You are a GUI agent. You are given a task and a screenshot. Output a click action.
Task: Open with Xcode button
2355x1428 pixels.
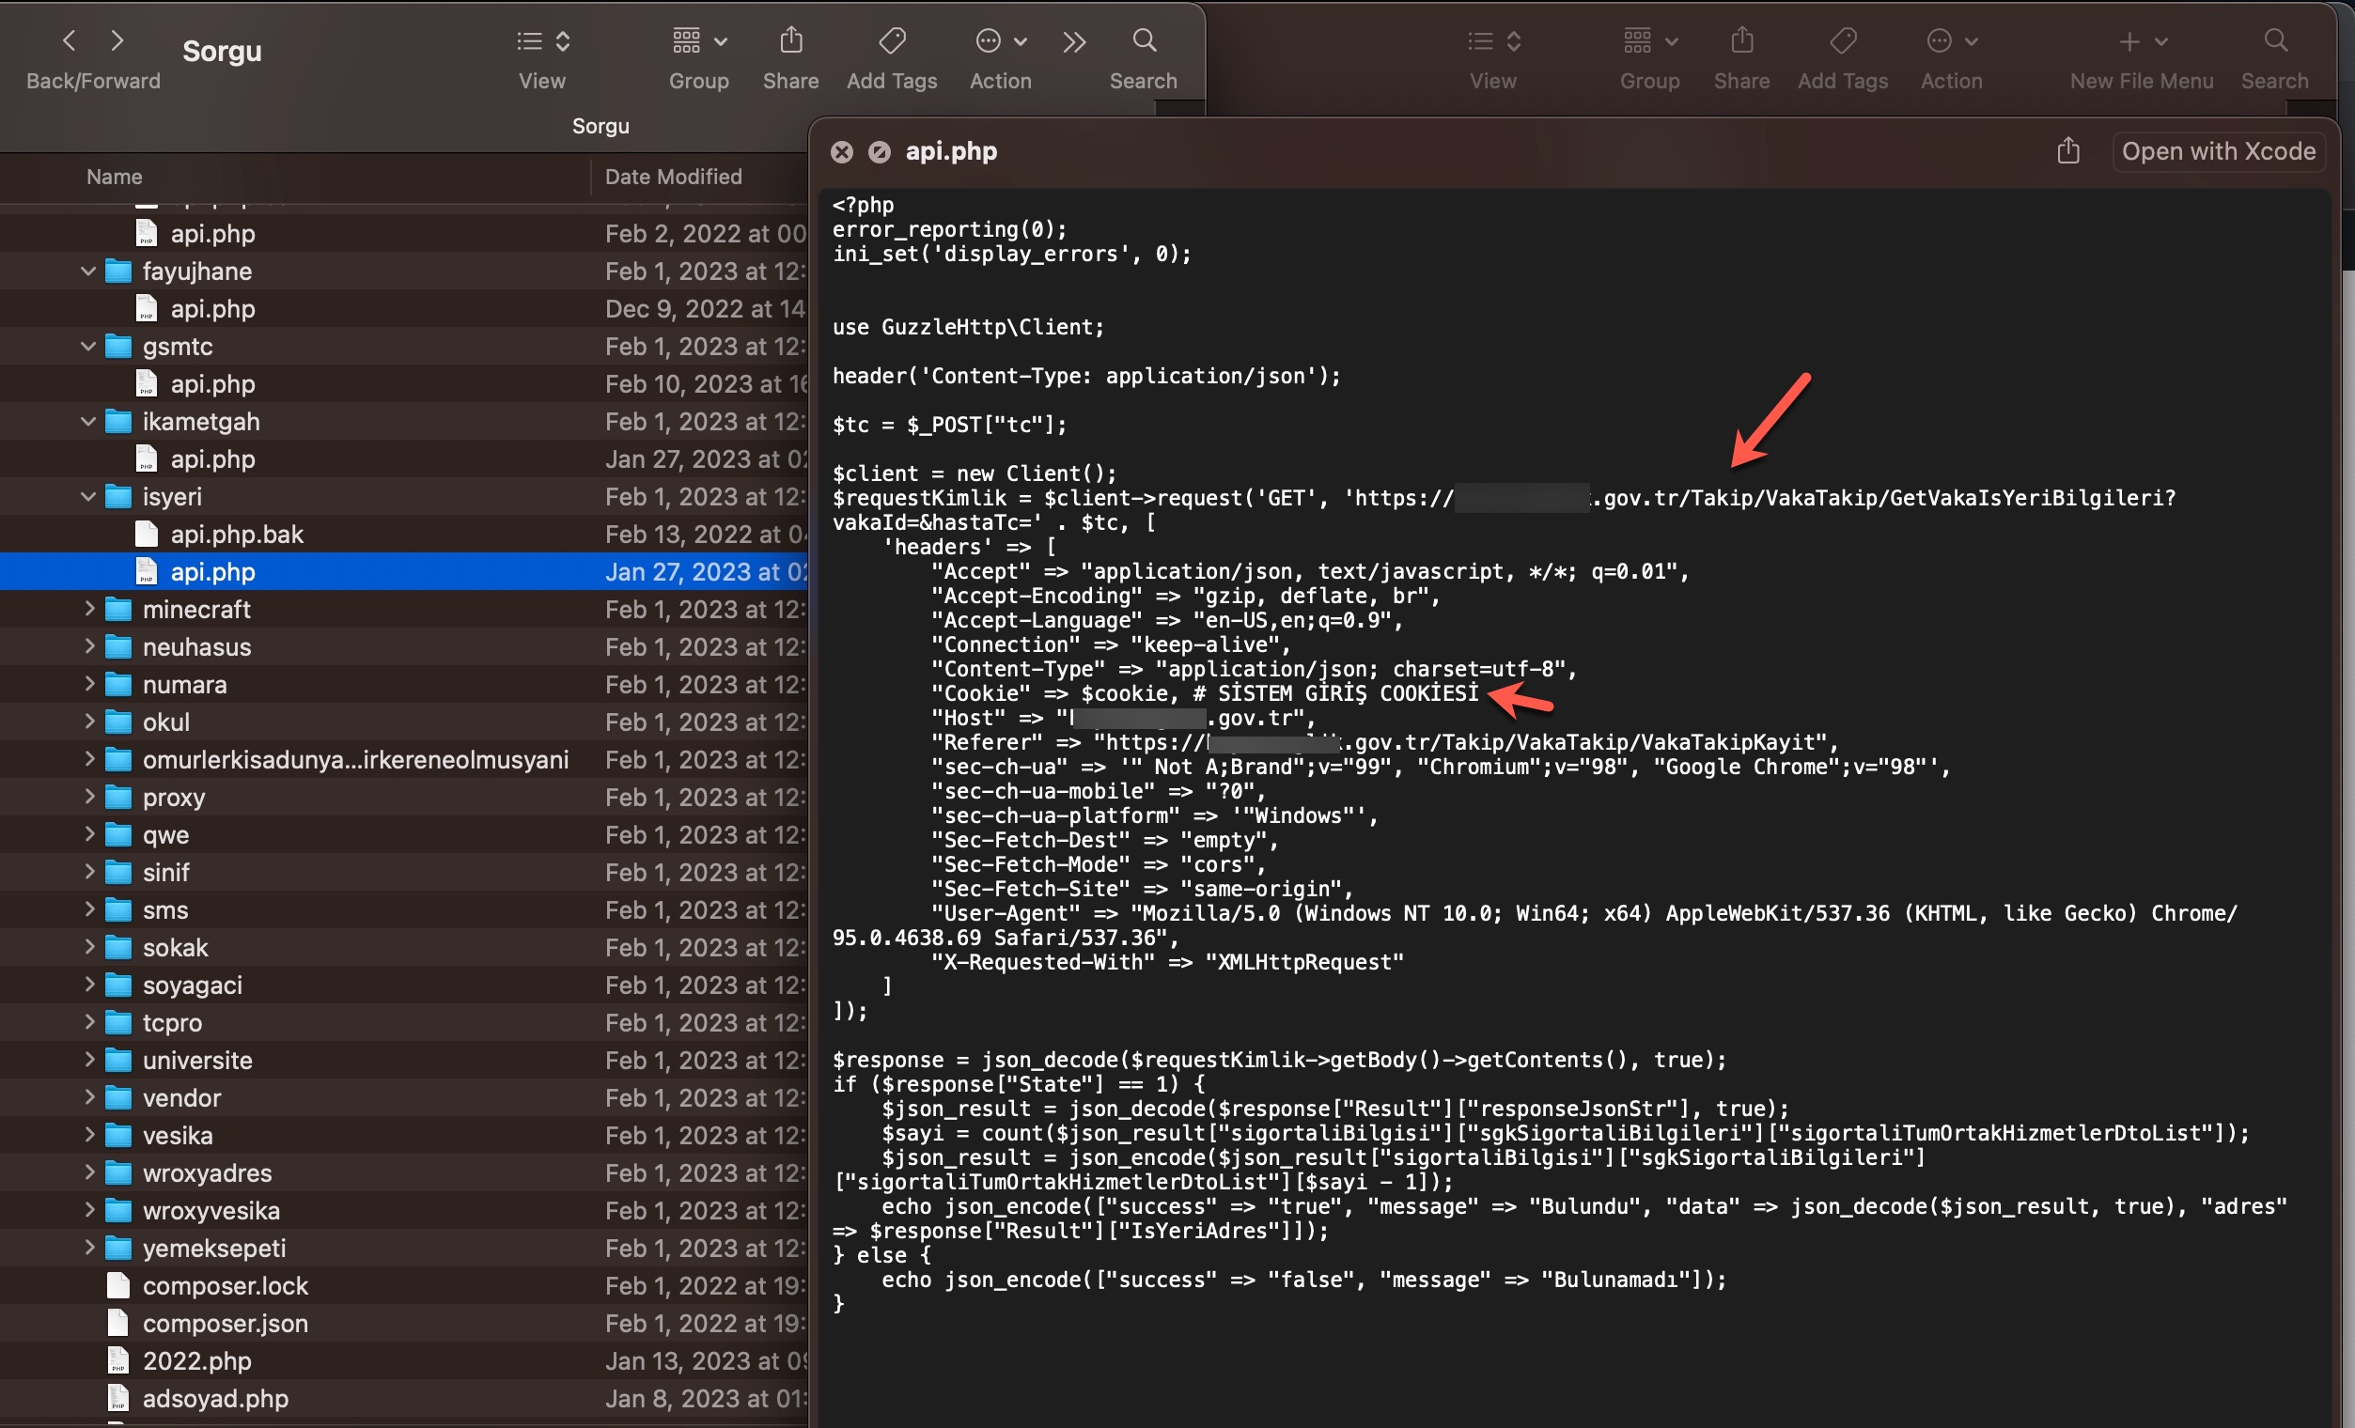coord(2219,149)
